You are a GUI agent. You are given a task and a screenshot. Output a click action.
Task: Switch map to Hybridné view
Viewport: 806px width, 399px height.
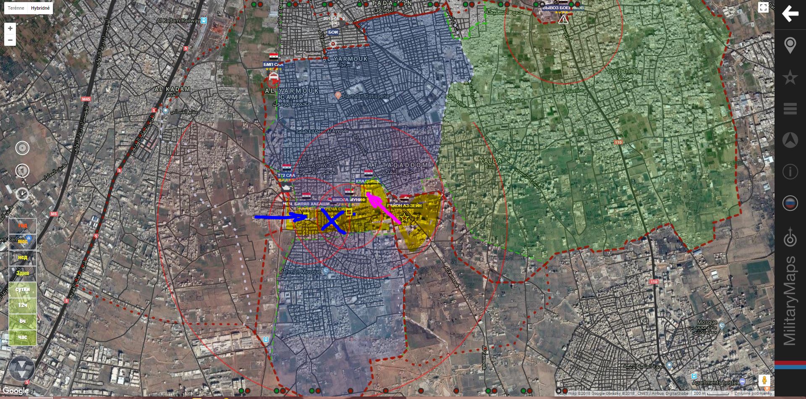tap(40, 8)
